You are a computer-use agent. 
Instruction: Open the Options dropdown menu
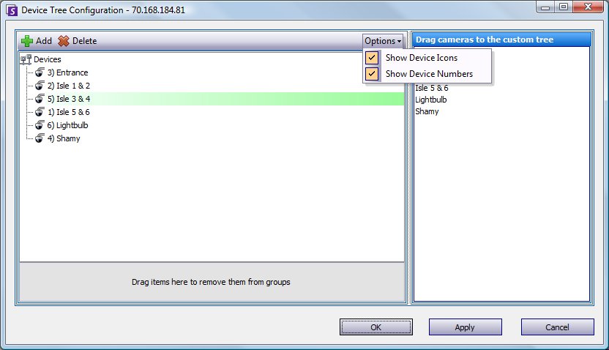(383, 41)
